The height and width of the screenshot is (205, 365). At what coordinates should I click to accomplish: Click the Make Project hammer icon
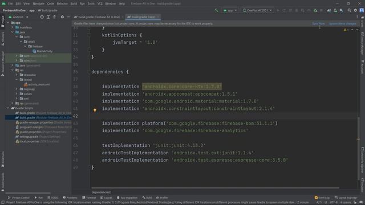(x=216, y=10)
